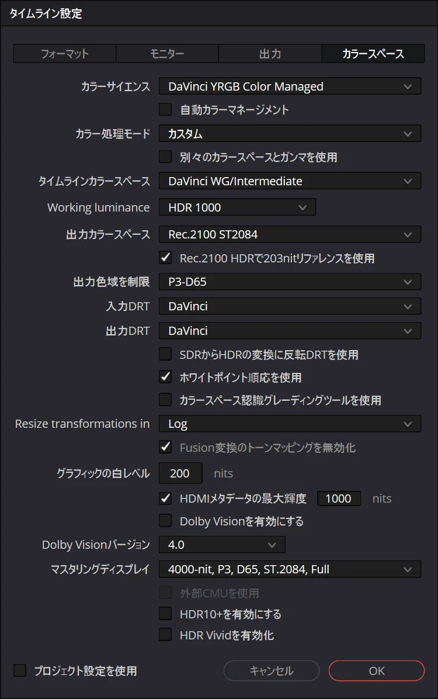Open Resize transformations in Log dropdown

pos(290,424)
